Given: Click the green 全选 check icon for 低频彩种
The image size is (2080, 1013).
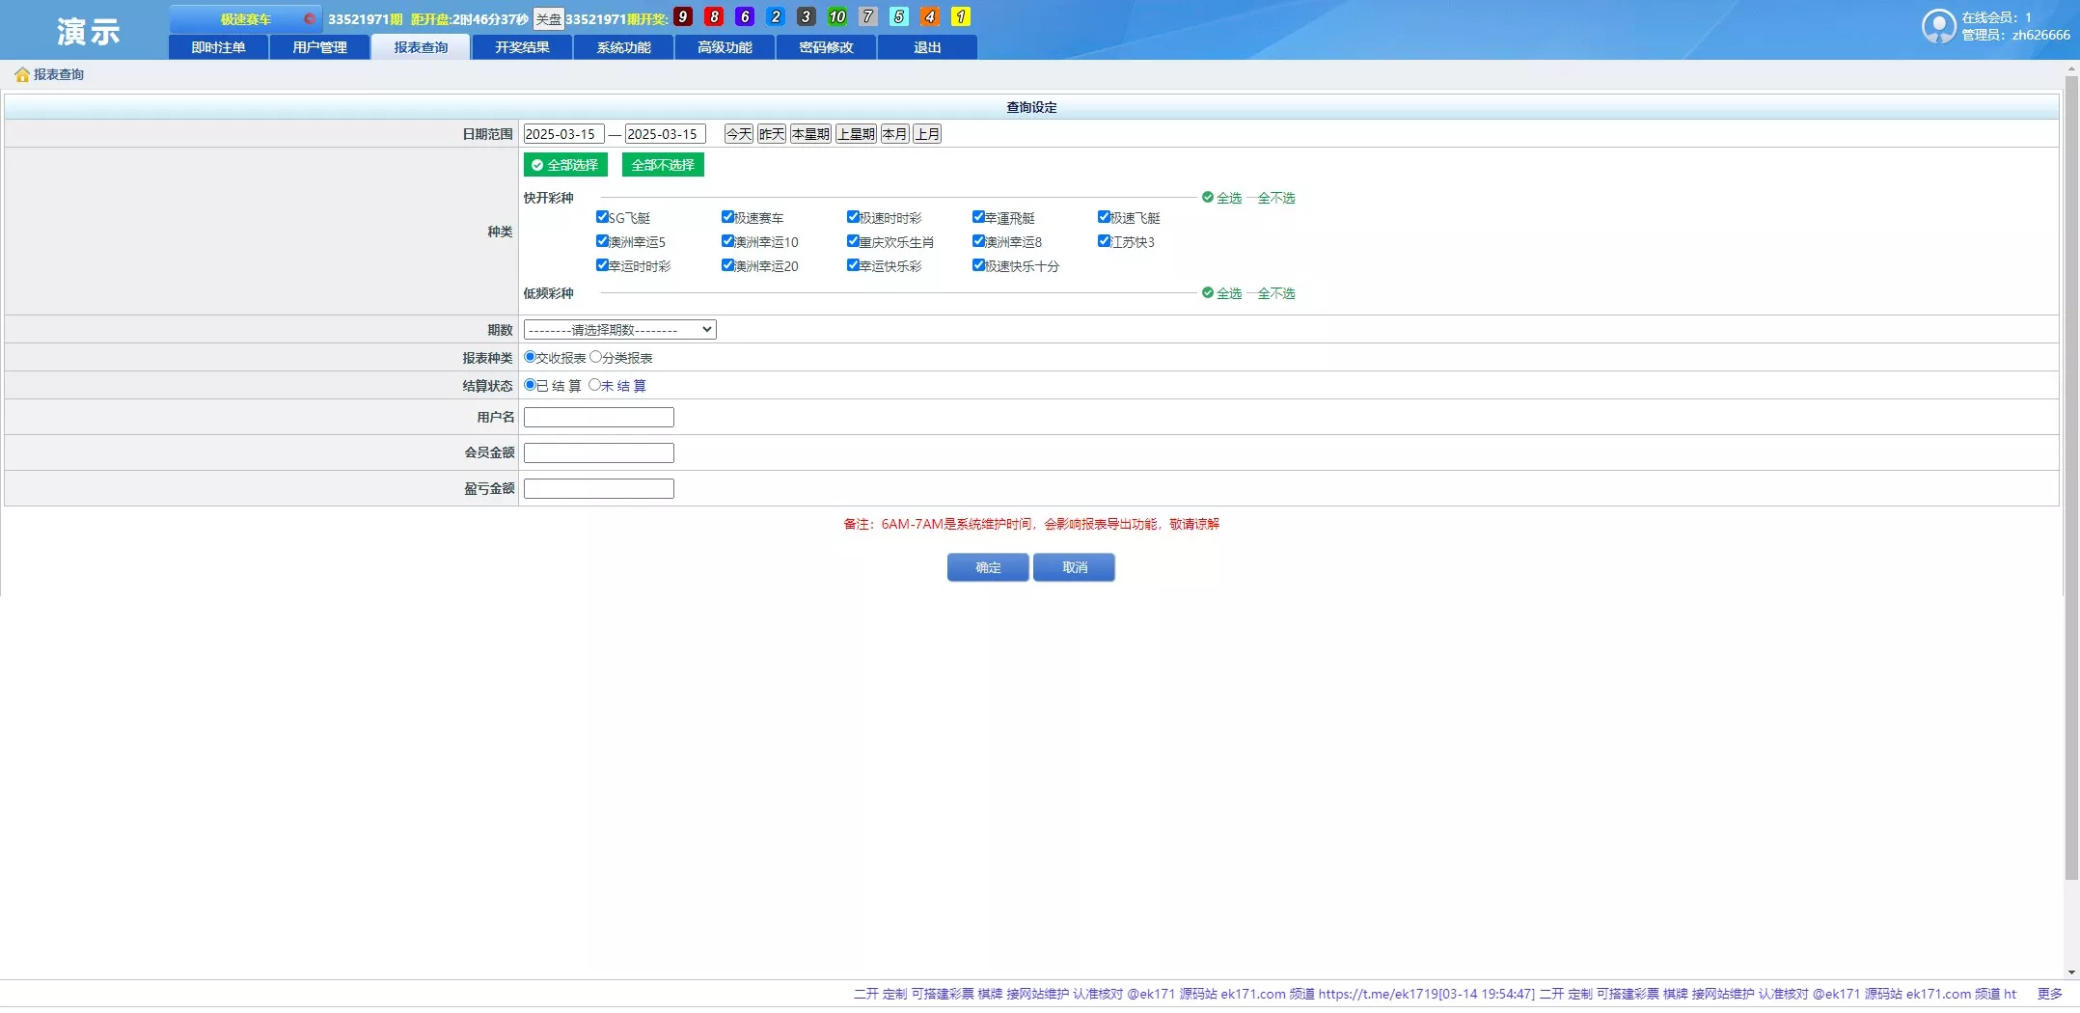Looking at the screenshot, I should (x=1207, y=293).
